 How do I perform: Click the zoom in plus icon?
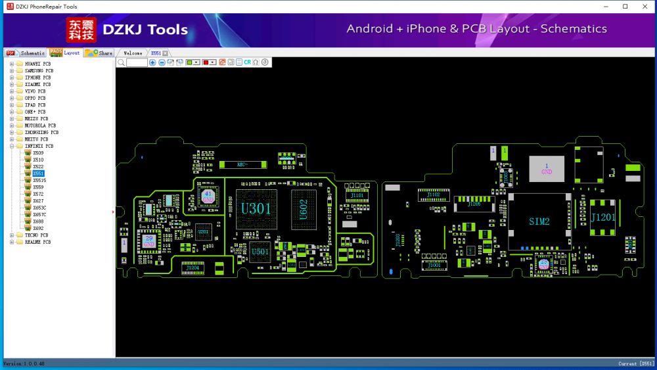[152, 62]
